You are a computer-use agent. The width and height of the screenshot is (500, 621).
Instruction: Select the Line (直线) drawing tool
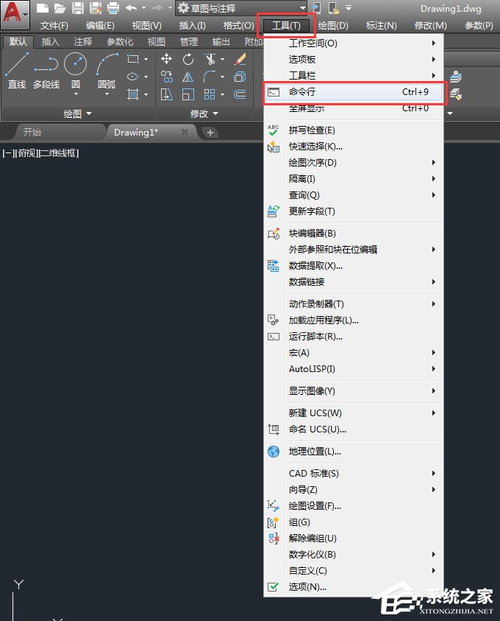click(16, 71)
